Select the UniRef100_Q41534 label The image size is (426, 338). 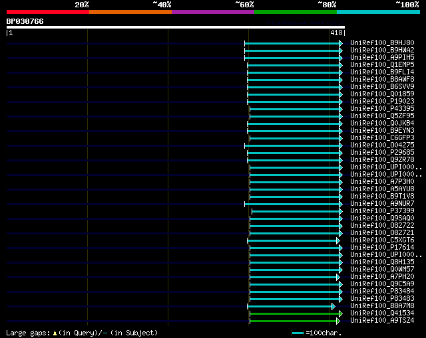click(x=382, y=313)
